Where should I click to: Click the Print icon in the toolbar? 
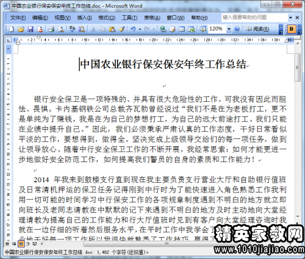[x=51, y=29]
